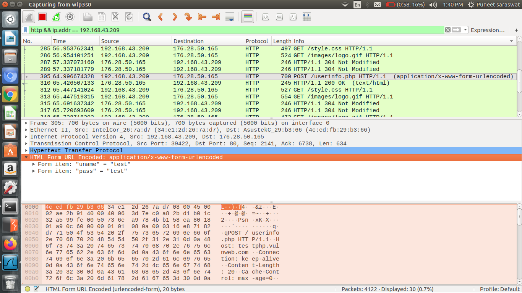522x293 pixels.
Task: Expand the "uname" form item
Action: pos(34,164)
